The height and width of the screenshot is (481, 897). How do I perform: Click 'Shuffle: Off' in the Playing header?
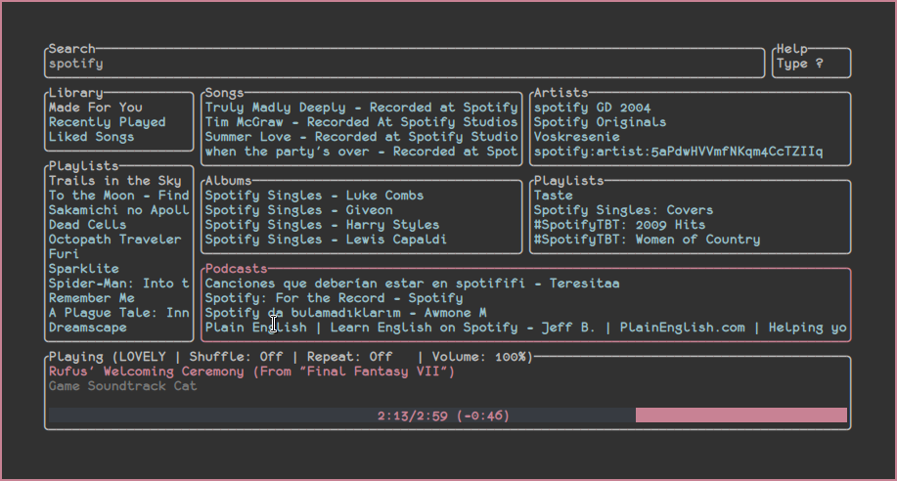click(237, 357)
